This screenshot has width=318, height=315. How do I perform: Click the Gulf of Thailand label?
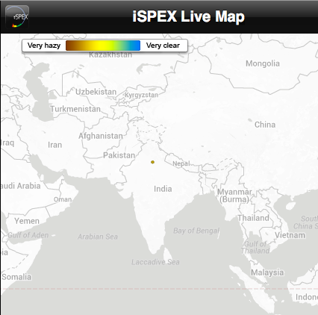tap(255, 247)
